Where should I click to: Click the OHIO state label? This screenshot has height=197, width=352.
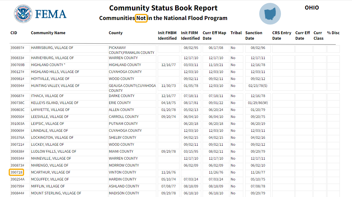click(x=312, y=8)
